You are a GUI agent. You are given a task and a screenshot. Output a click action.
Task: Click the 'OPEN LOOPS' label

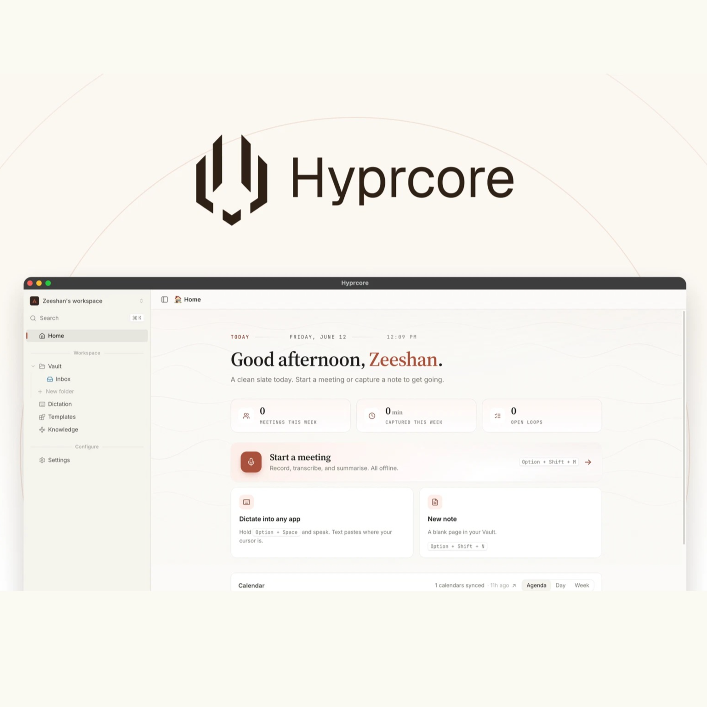(527, 422)
